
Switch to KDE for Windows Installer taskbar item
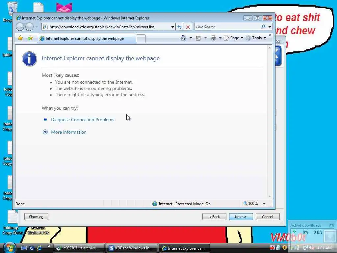click(x=132, y=248)
